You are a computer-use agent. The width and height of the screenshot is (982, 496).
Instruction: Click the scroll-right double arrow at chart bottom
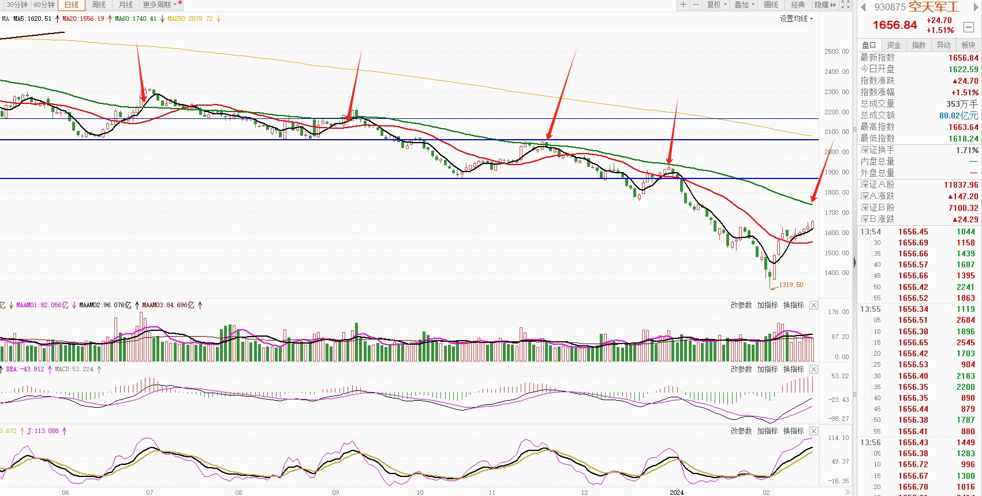[x=847, y=493]
